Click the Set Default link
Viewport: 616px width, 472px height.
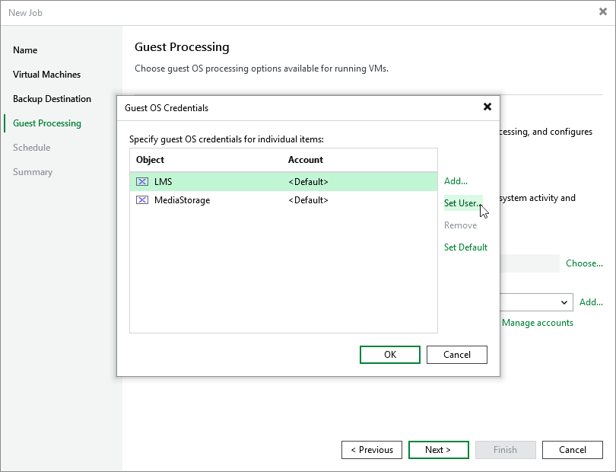465,247
